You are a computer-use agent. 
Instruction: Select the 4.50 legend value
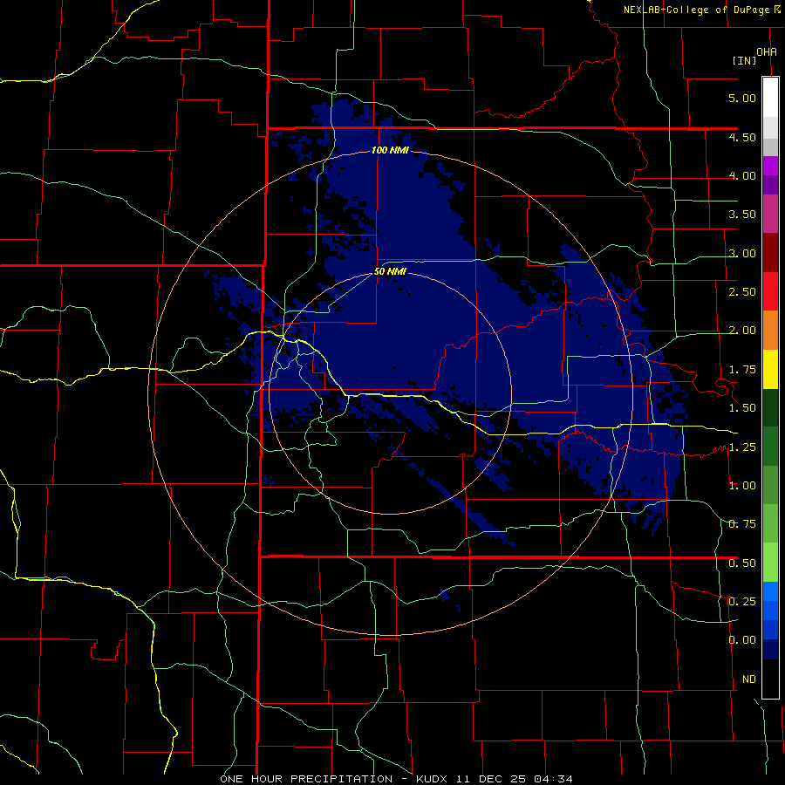742,137
